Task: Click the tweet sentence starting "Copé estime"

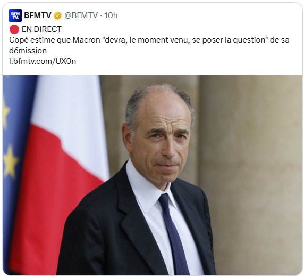Action: click(x=149, y=45)
